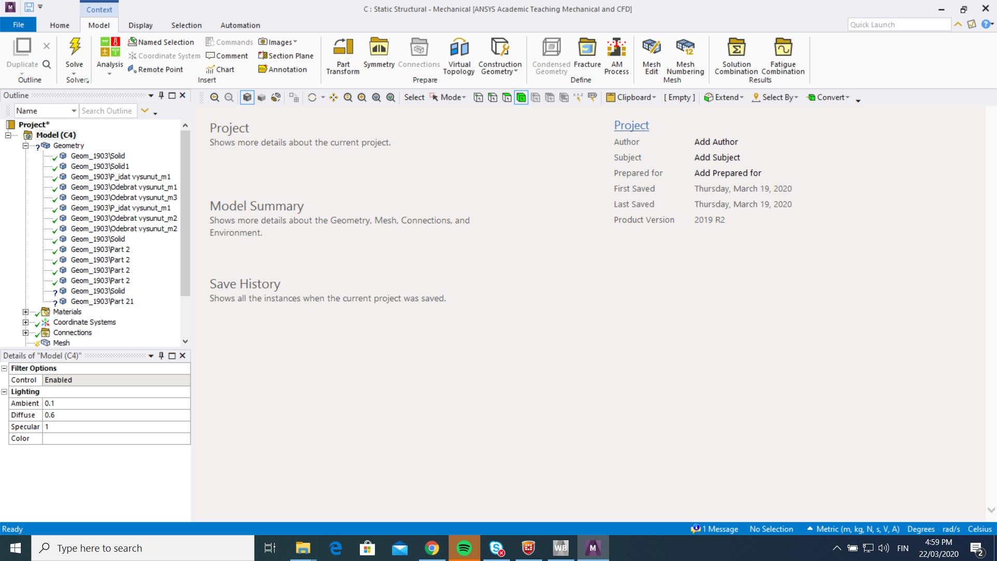Open the Name filter dropdown in Outline
Screen dimensions: 997x561
click(x=73, y=111)
